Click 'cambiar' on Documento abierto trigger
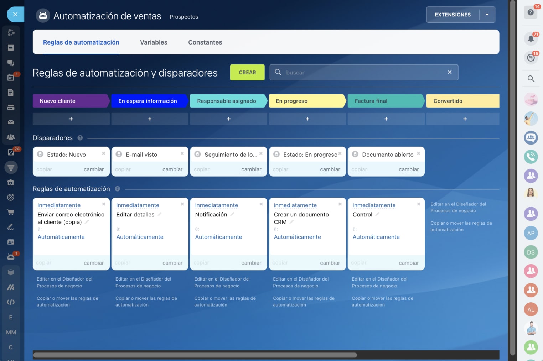This screenshot has height=361, width=543. (x=408, y=169)
